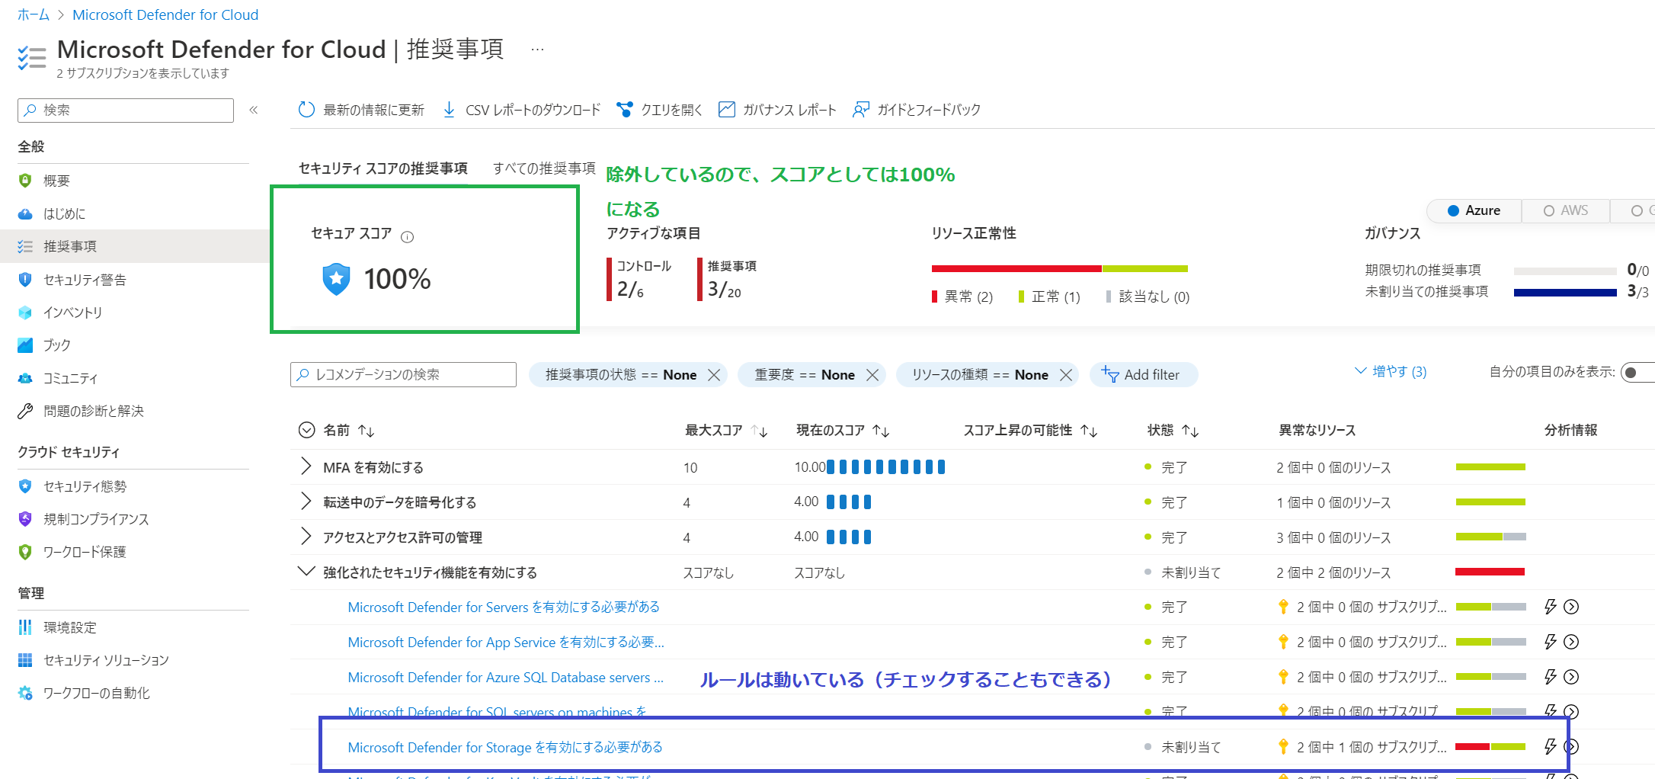The height and width of the screenshot is (779, 1655).
Task: Open Microsoft Defender for App Service recommendation link
Action: pos(506,642)
